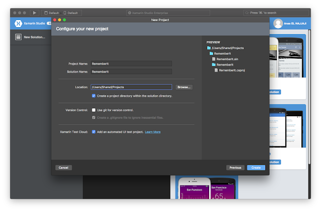The height and width of the screenshot is (211, 321).
Task: Open the middle sample app thumbnail at right
Action: (x=287, y=126)
